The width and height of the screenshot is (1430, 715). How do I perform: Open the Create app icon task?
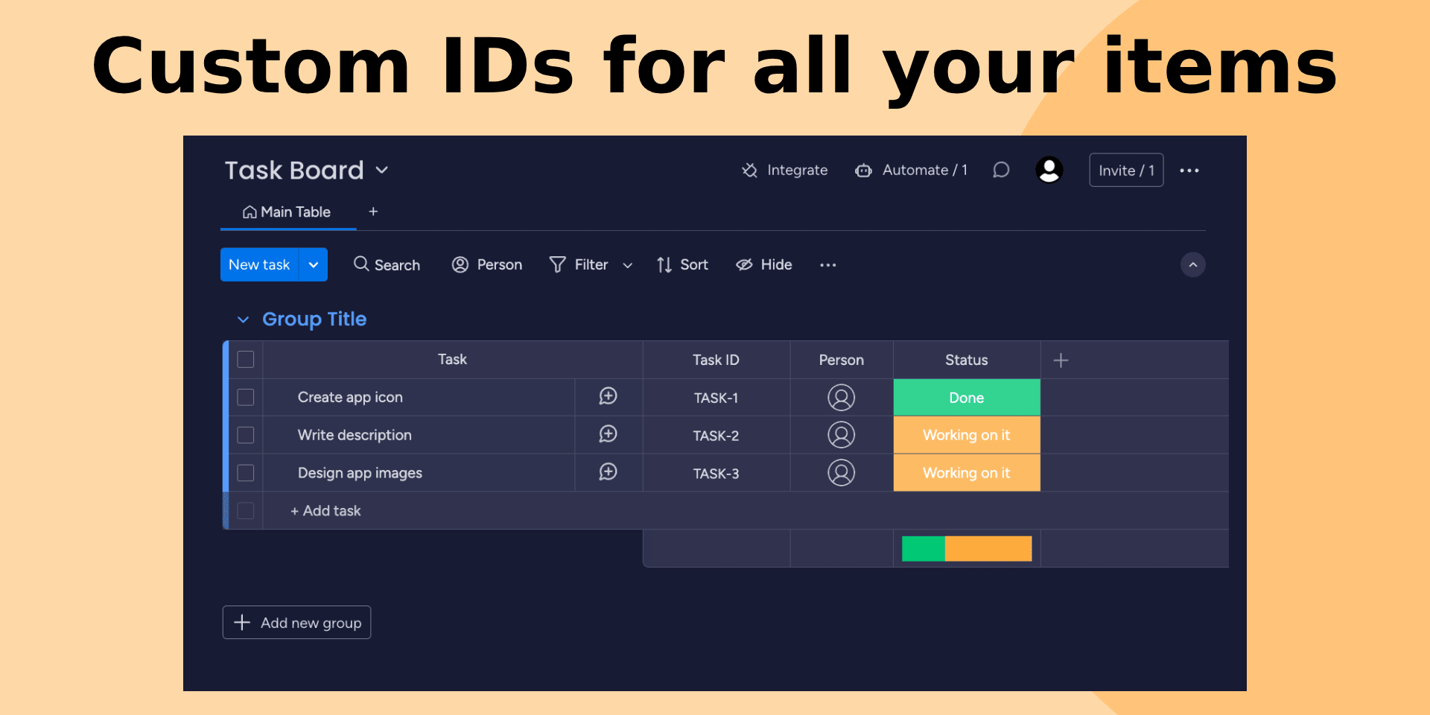click(x=350, y=398)
